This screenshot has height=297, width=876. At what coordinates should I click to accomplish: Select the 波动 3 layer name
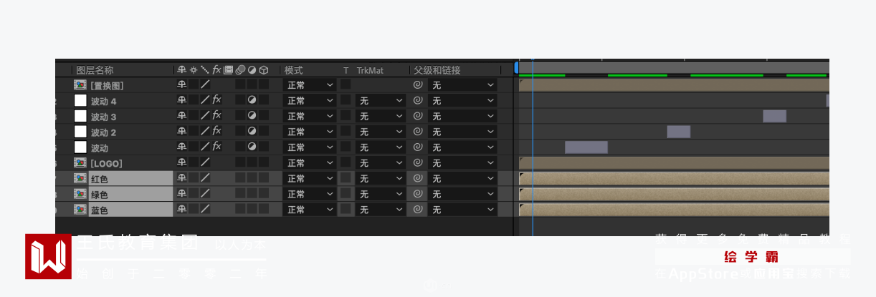click(103, 117)
